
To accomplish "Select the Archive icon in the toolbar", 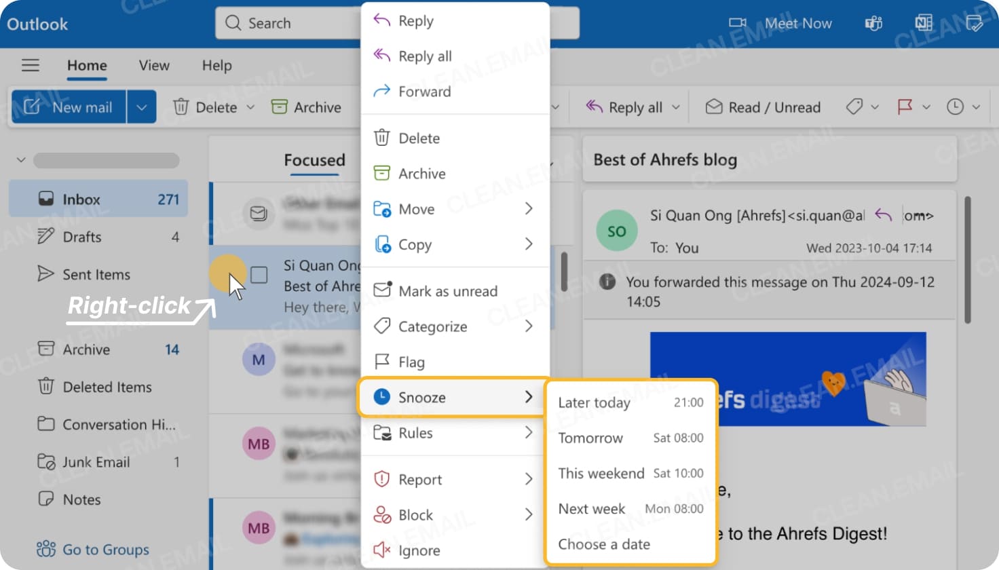I will [279, 107].
